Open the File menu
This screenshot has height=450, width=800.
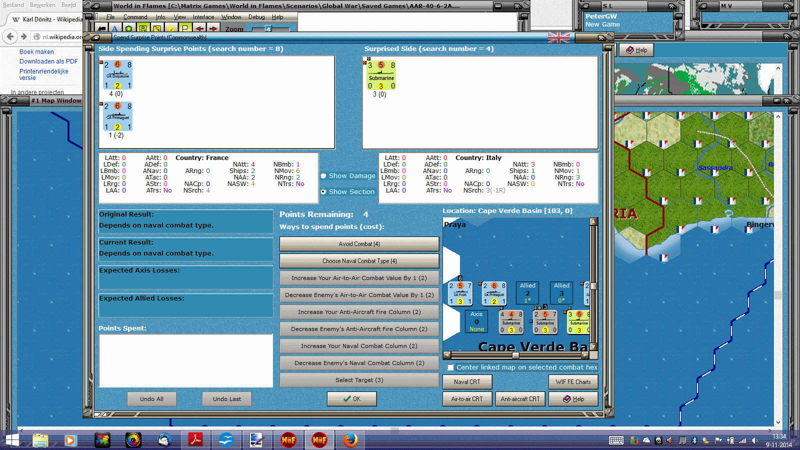click(x=110, y=17)
